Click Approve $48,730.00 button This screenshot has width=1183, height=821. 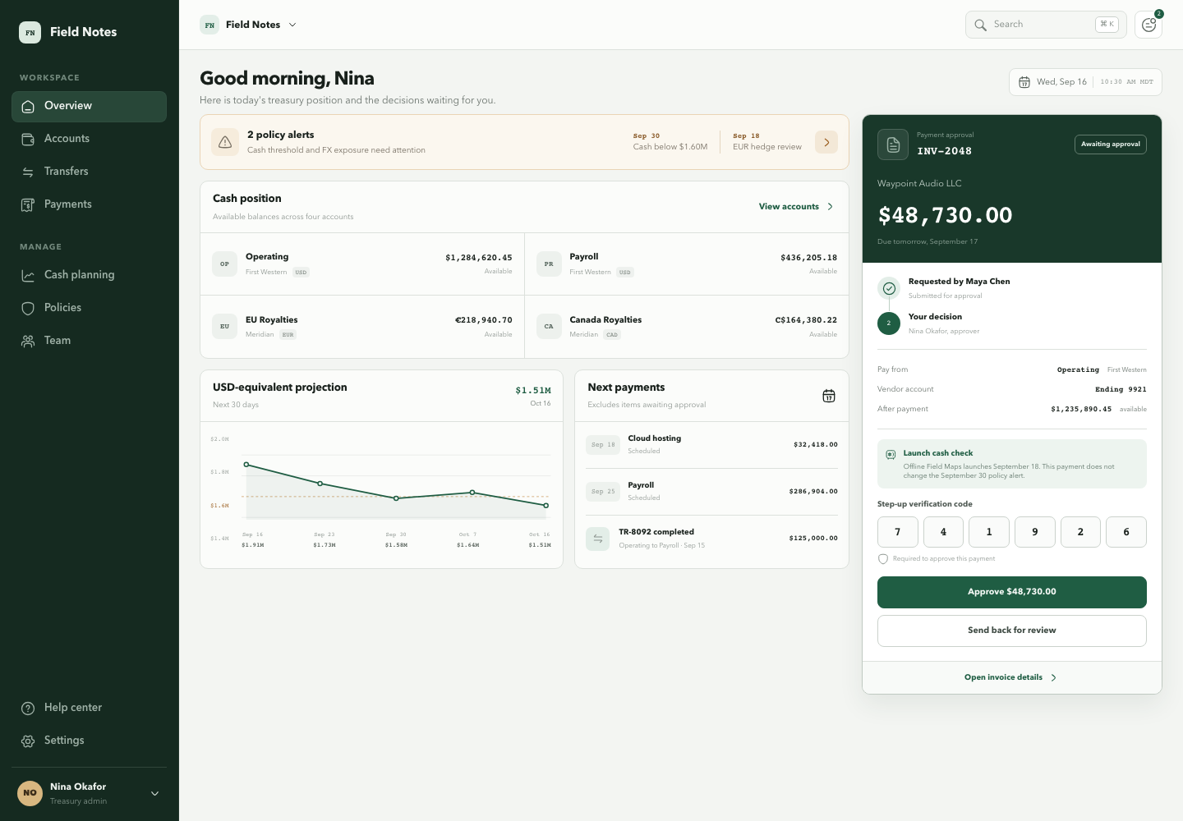pos(1012,593)
